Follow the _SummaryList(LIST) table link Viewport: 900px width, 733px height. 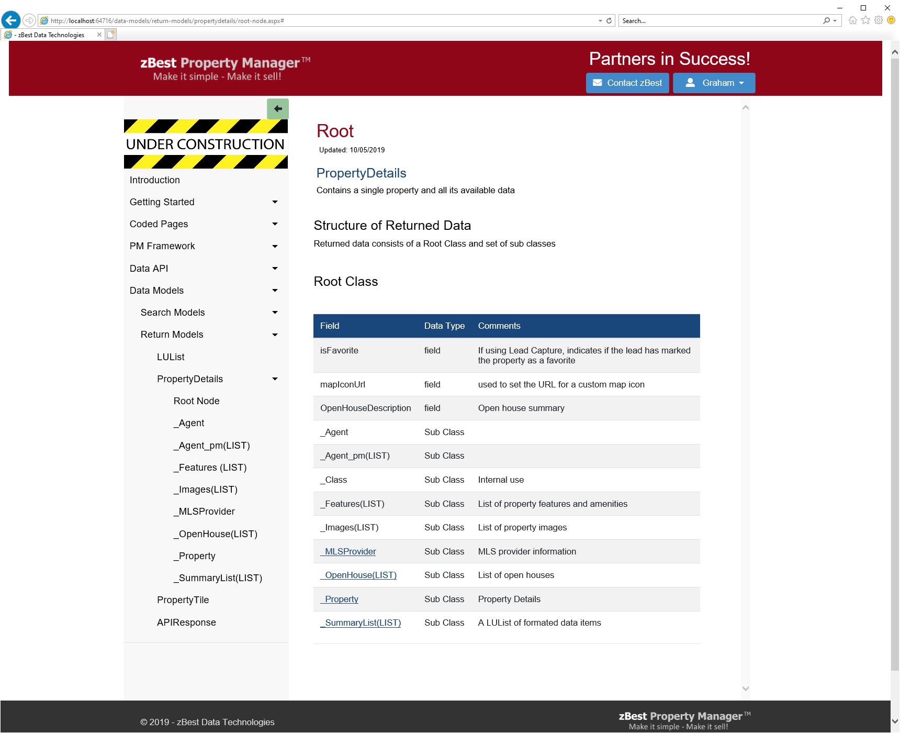361,623
